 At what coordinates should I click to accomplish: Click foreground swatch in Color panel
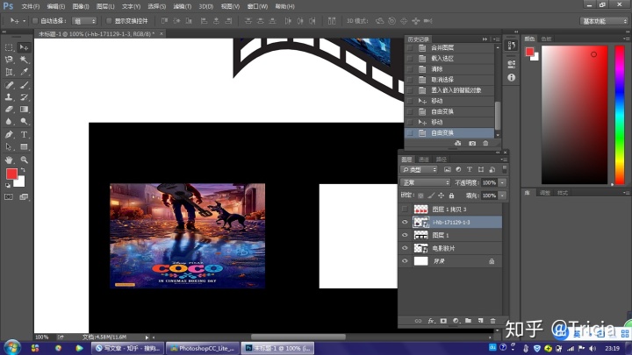click(x=529, y=52)
